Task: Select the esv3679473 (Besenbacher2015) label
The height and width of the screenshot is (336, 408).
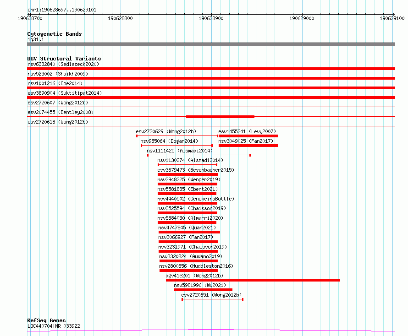Action: pyautogui.click(x=196, y=170)
